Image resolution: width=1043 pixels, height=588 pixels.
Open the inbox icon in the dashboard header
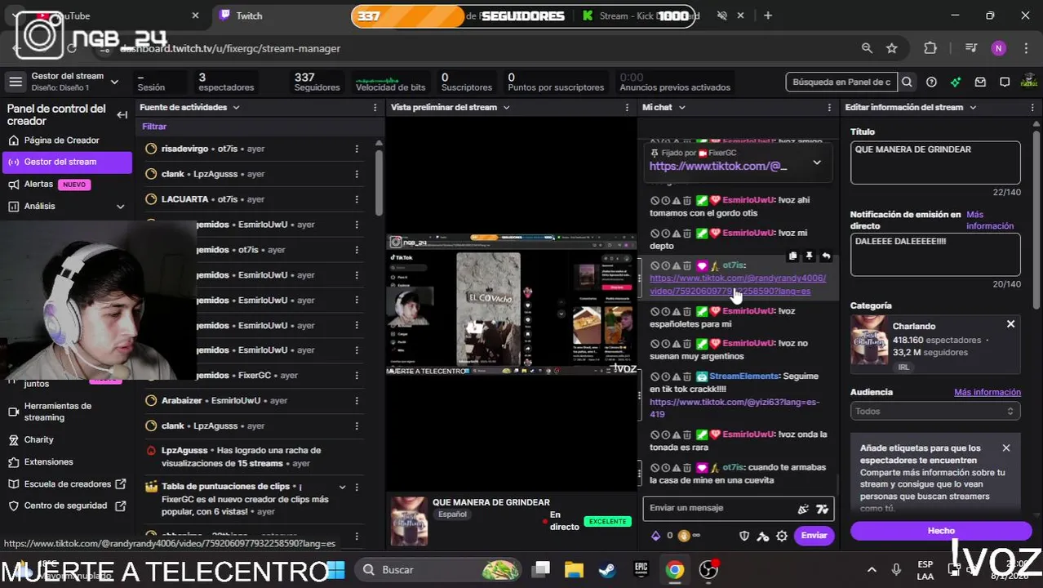[x=980, y=82]
